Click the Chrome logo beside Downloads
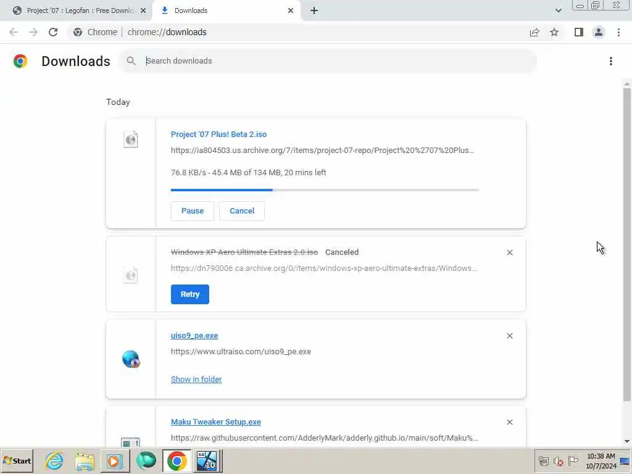632x474 pixels. 20,61
